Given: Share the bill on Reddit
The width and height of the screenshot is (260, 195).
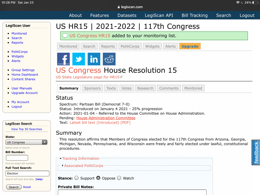Looking at the screenshot, I should [109, 59].
